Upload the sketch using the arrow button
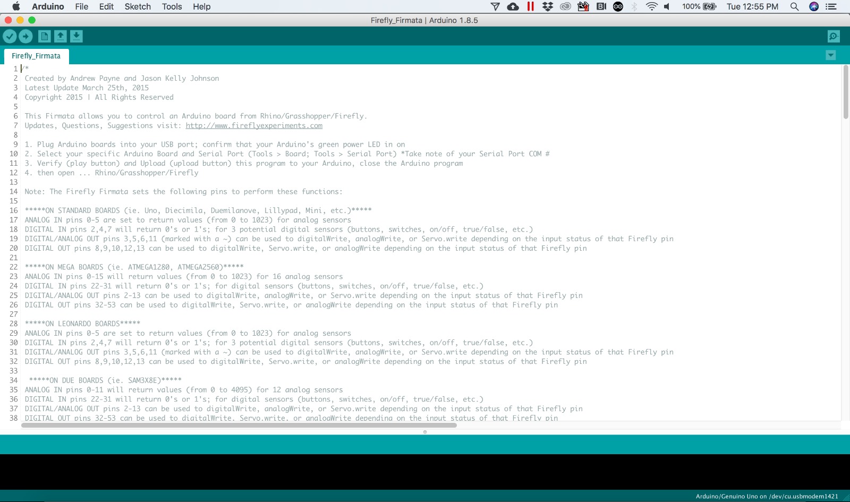The height and width of the screenshot is (502, 850). click(25, 36)
